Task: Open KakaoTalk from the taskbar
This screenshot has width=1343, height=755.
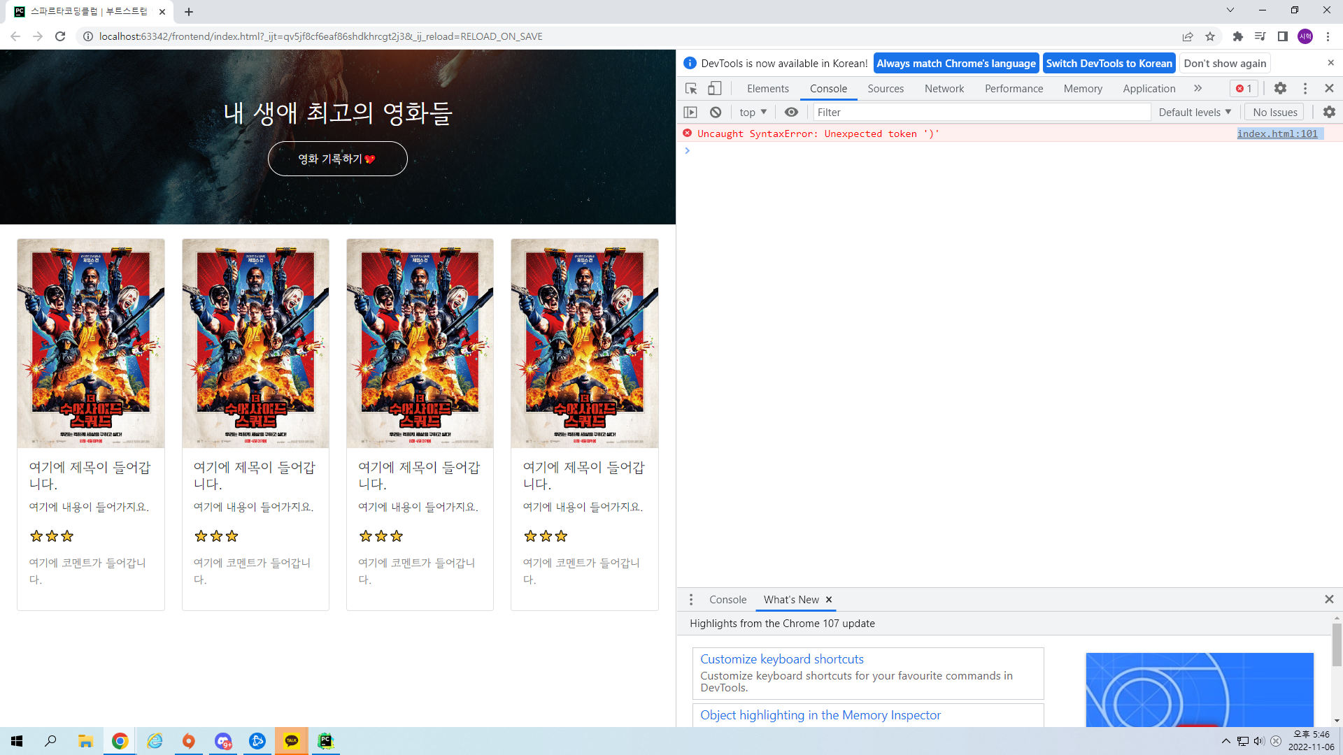Action: point(292,741)
